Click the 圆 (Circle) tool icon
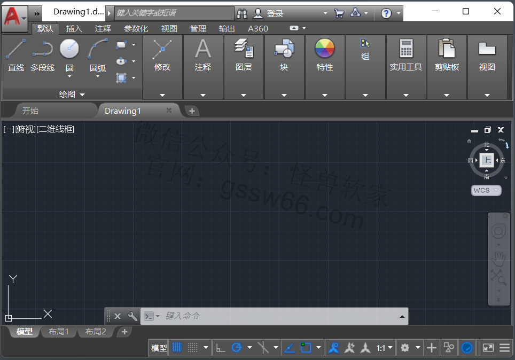The image size is (515, 360). [x=69, y=49]
